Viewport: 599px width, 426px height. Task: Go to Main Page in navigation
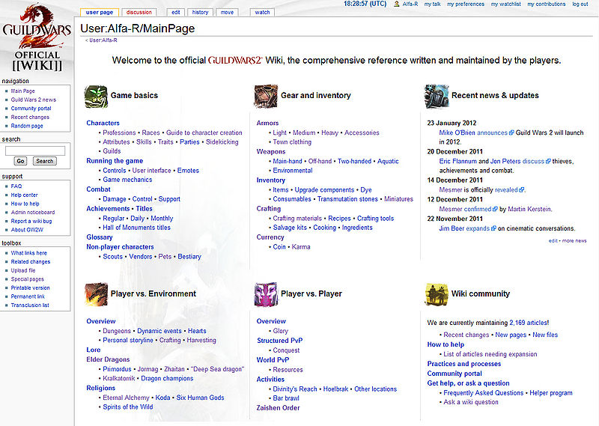22,91
